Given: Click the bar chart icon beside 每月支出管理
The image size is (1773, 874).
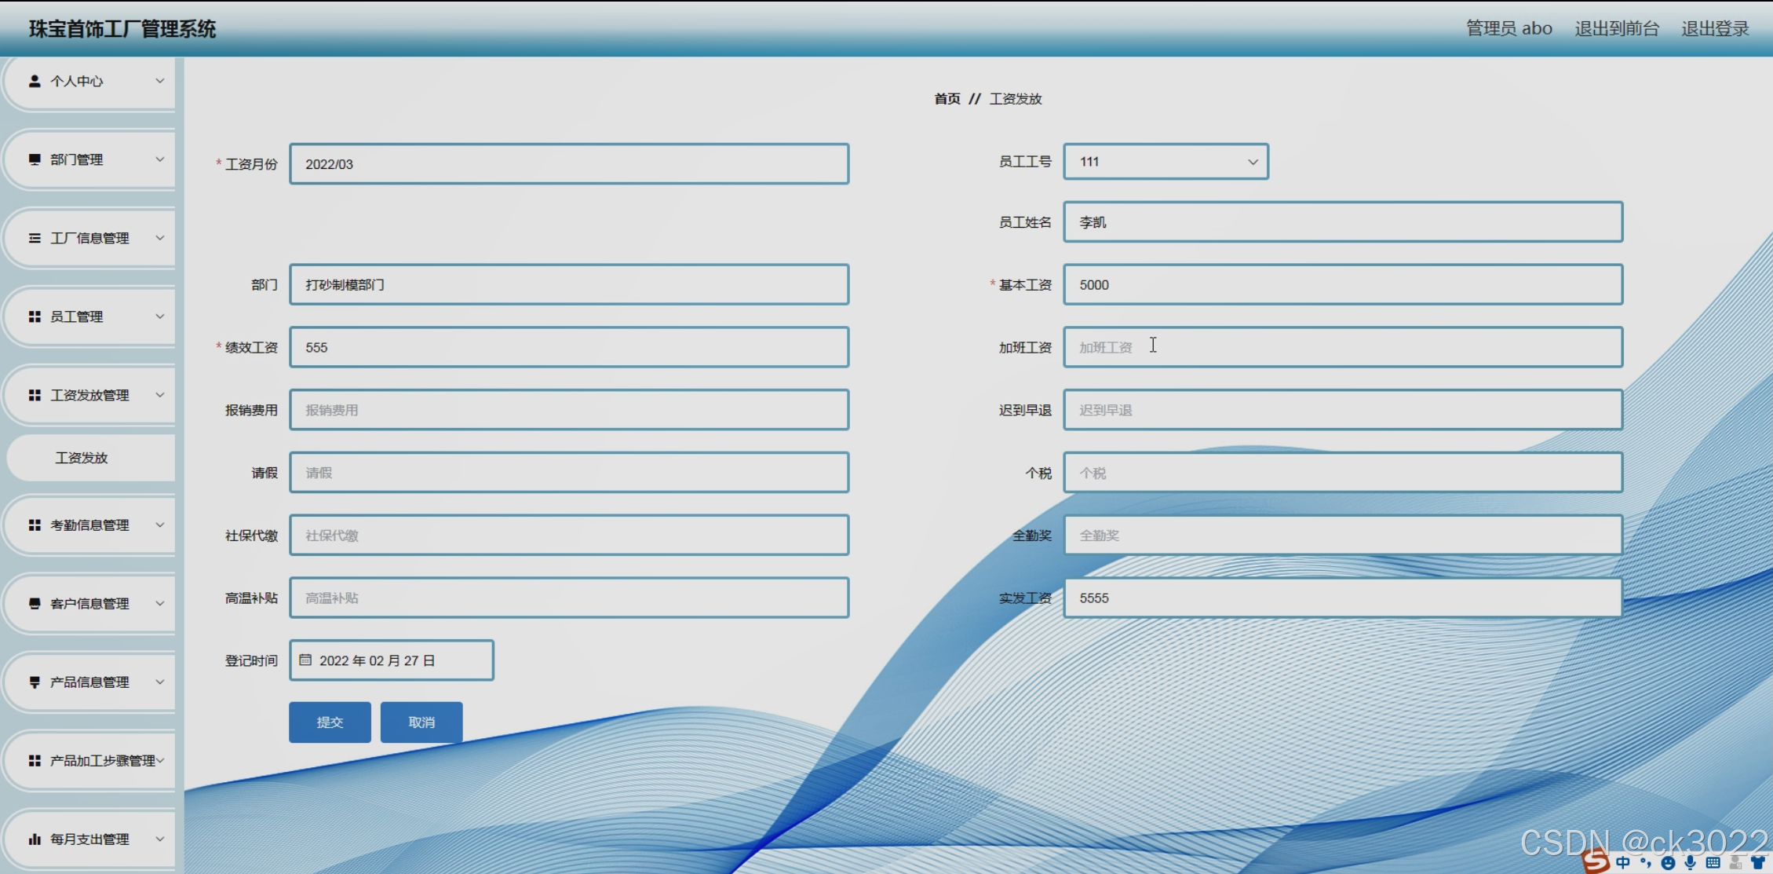Looking at the screenshot, I should tap(35, 839).
